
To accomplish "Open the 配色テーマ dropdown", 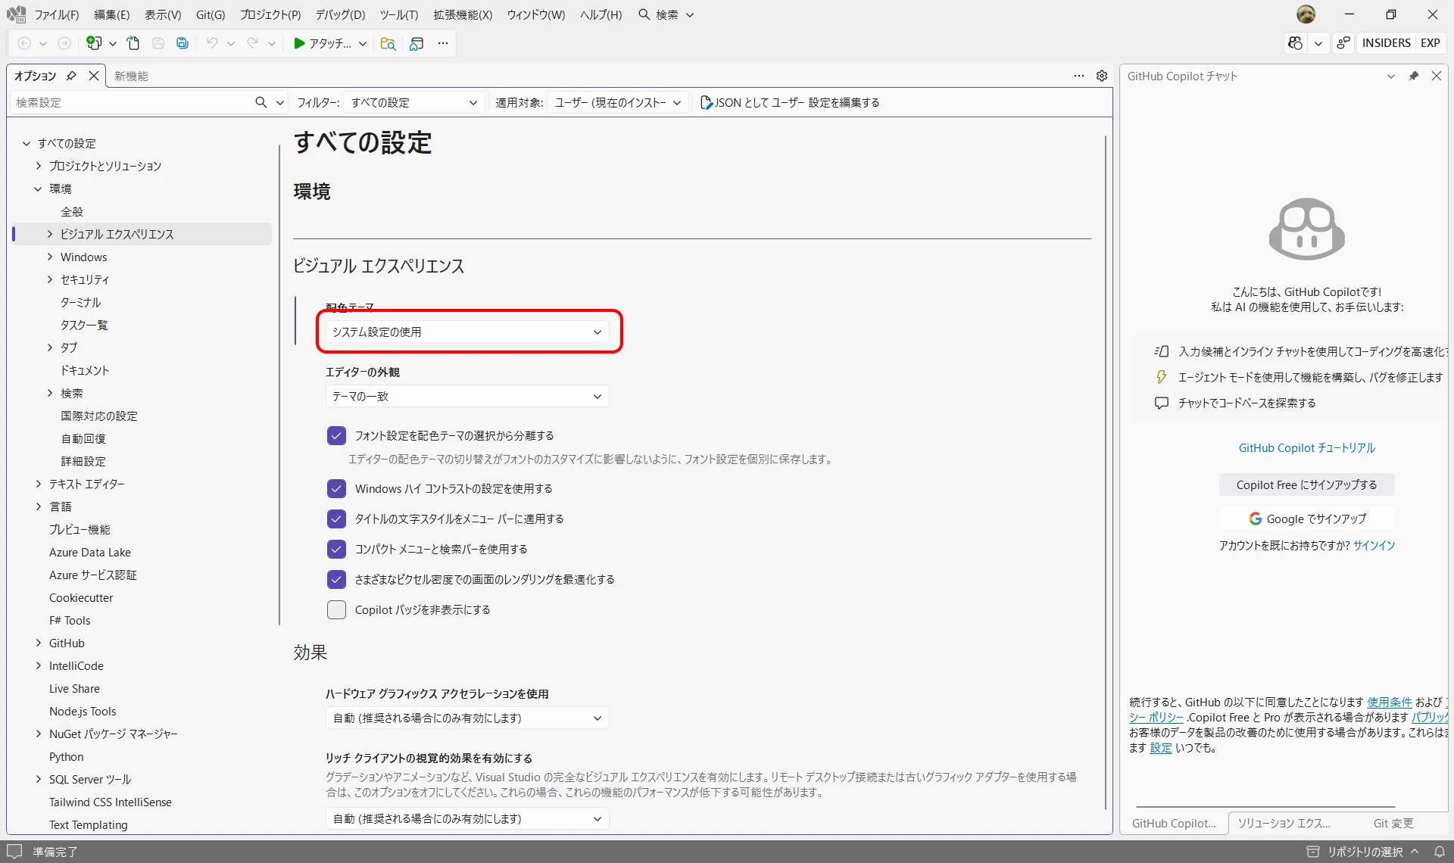I will pos(466,332).
